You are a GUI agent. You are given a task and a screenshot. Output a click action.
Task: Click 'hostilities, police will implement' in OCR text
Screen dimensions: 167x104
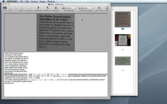click(16, 60)
